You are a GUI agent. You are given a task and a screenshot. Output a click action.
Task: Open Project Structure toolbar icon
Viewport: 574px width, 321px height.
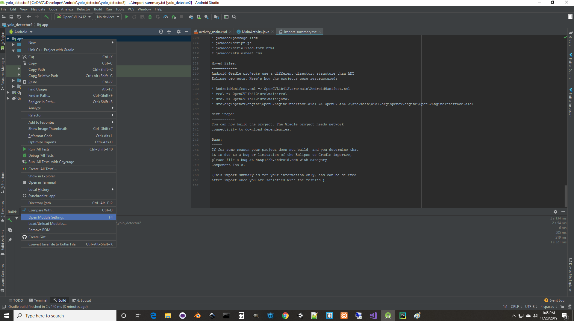216,17
